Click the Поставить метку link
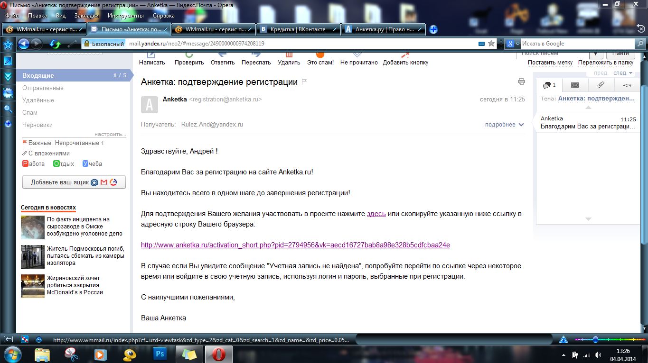Image resolution: width=648 pixels, height=363 pixels. tap(550, 63)
